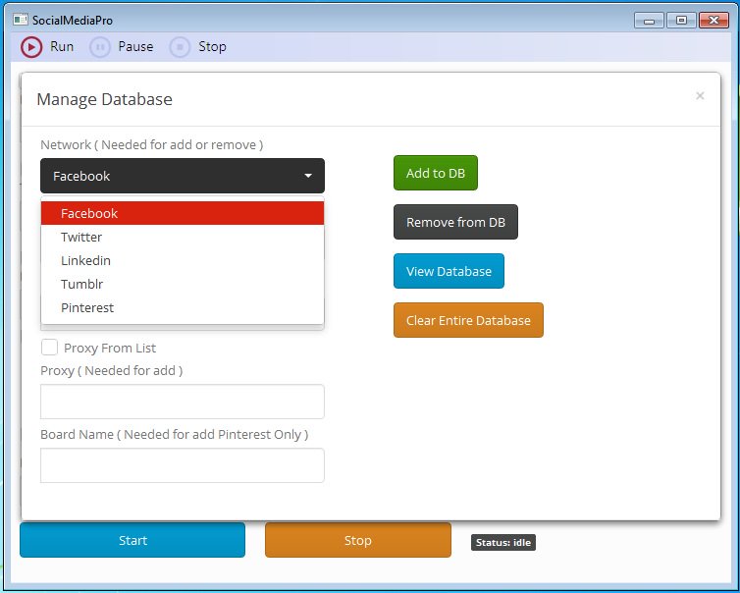Click the Stop toolbar icon in top bar
The image size is (740, 593).
click(x=180, y=47)
